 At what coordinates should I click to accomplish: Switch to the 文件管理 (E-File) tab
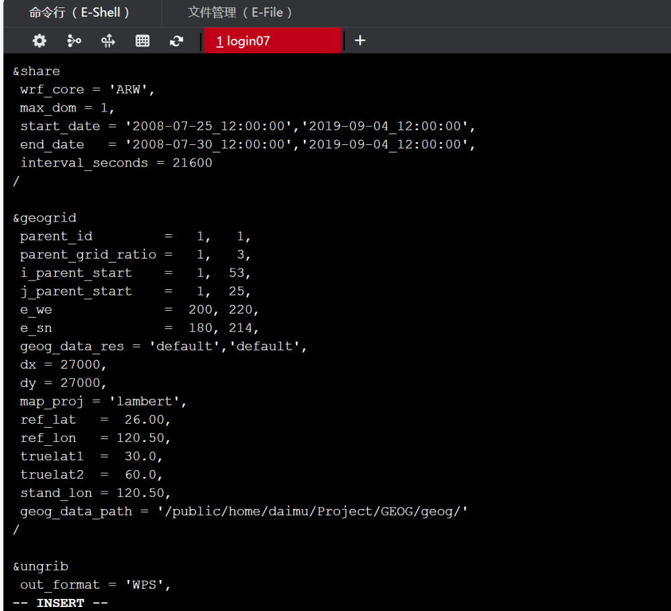(240, 13)
